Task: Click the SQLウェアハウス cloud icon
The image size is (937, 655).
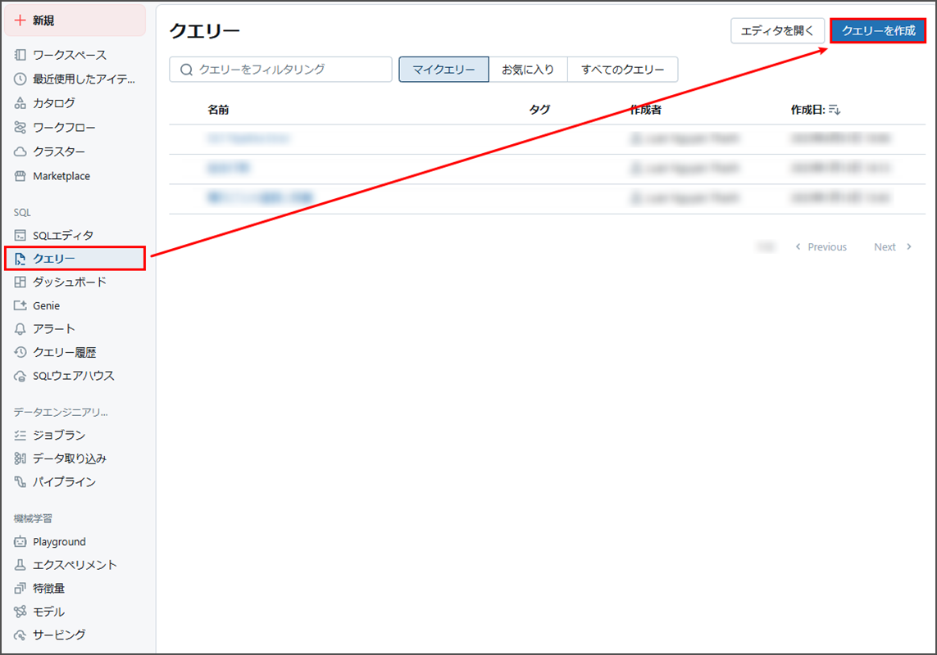Action: click(x=20, y=376)
